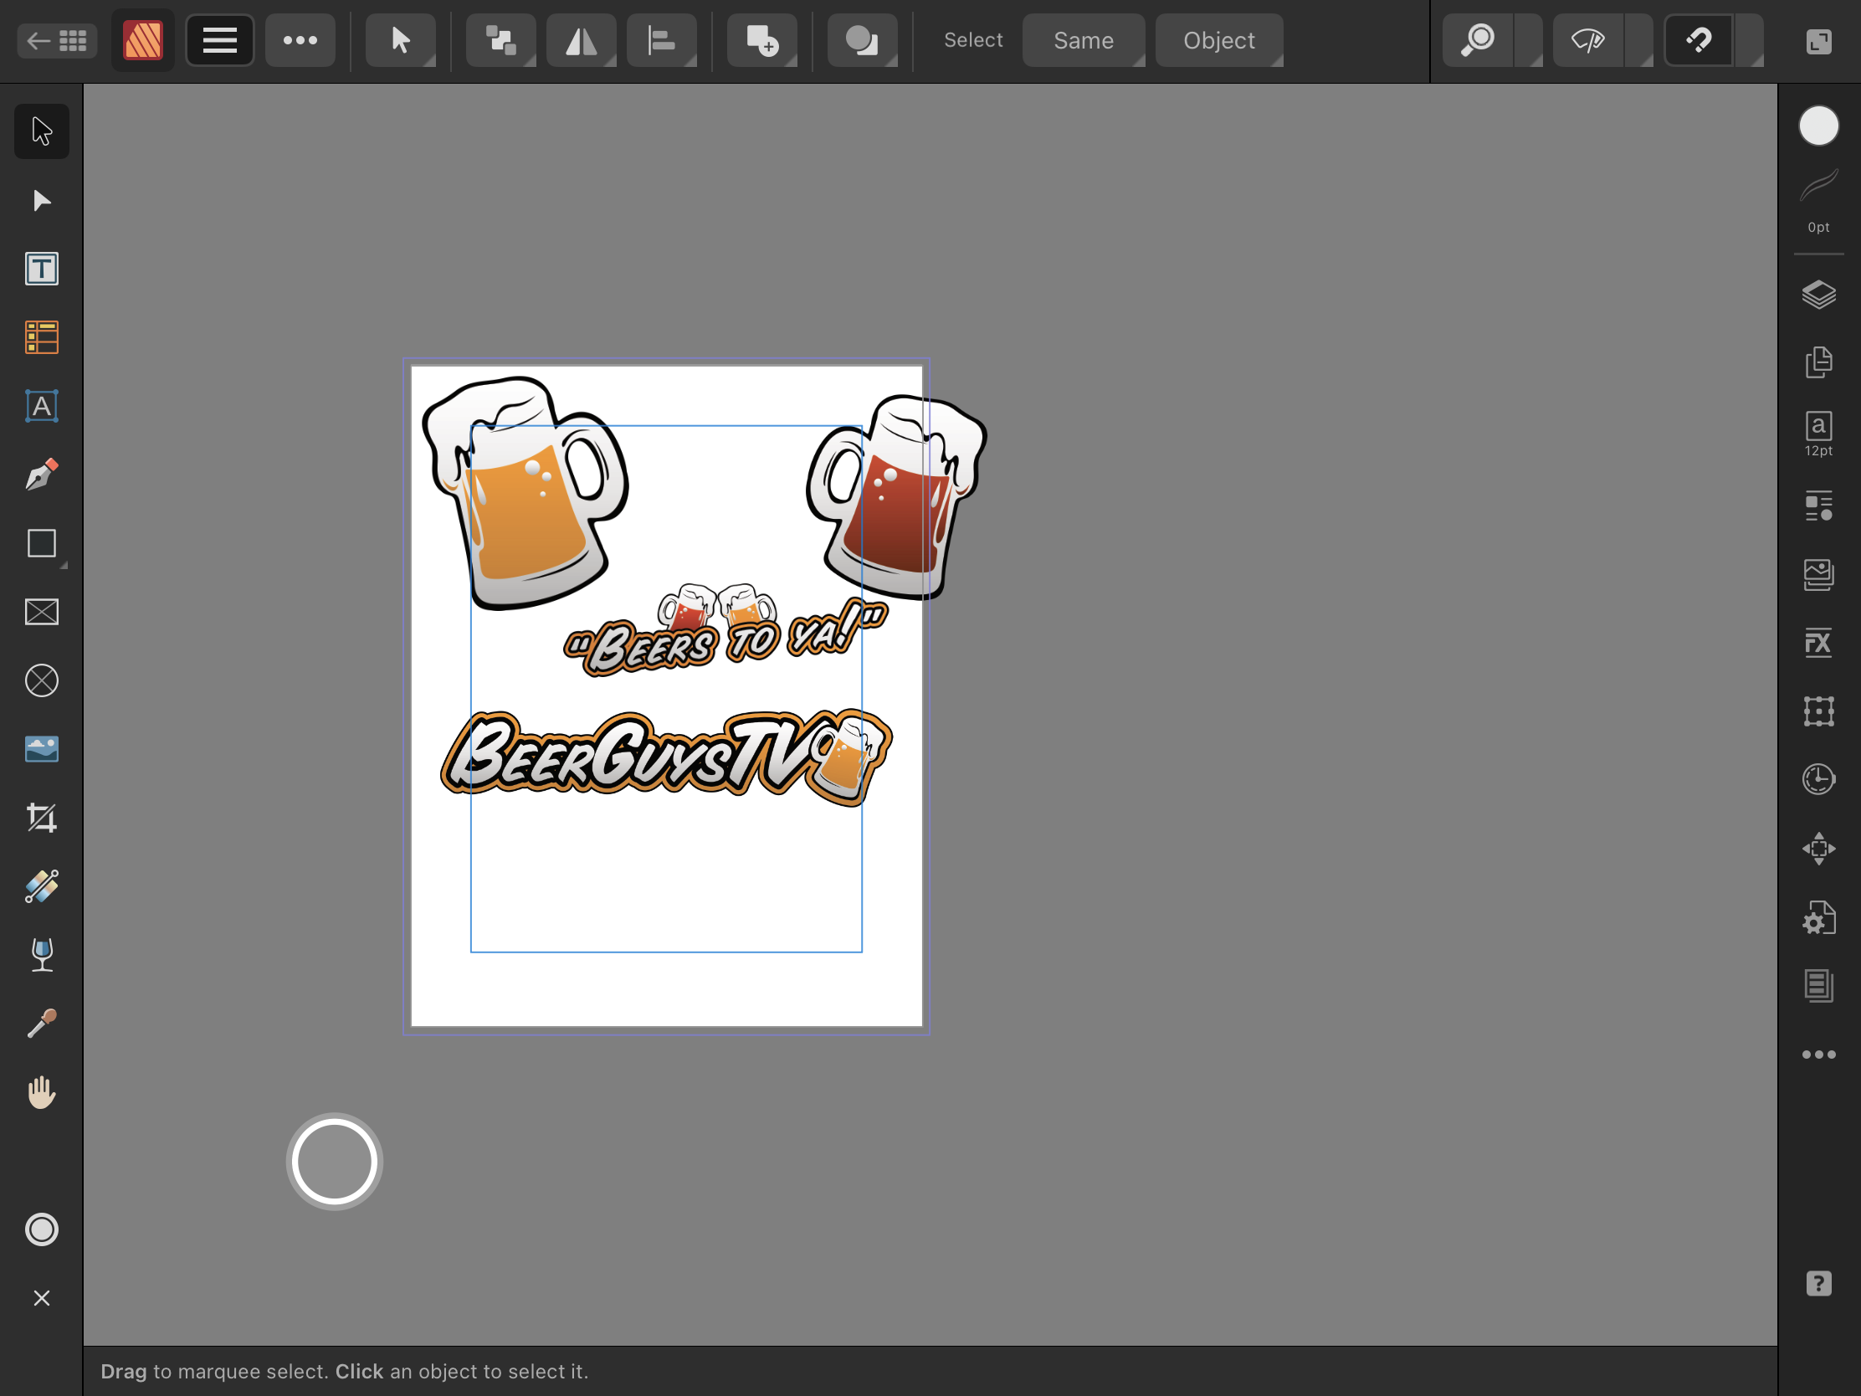
Task: Open the Character text panel showing 12pt
Action: 1818,434
